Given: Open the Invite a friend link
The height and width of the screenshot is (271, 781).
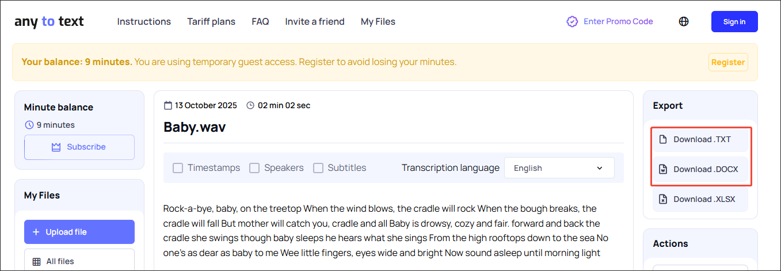Looking at the screenshot, I should (315, 22).
